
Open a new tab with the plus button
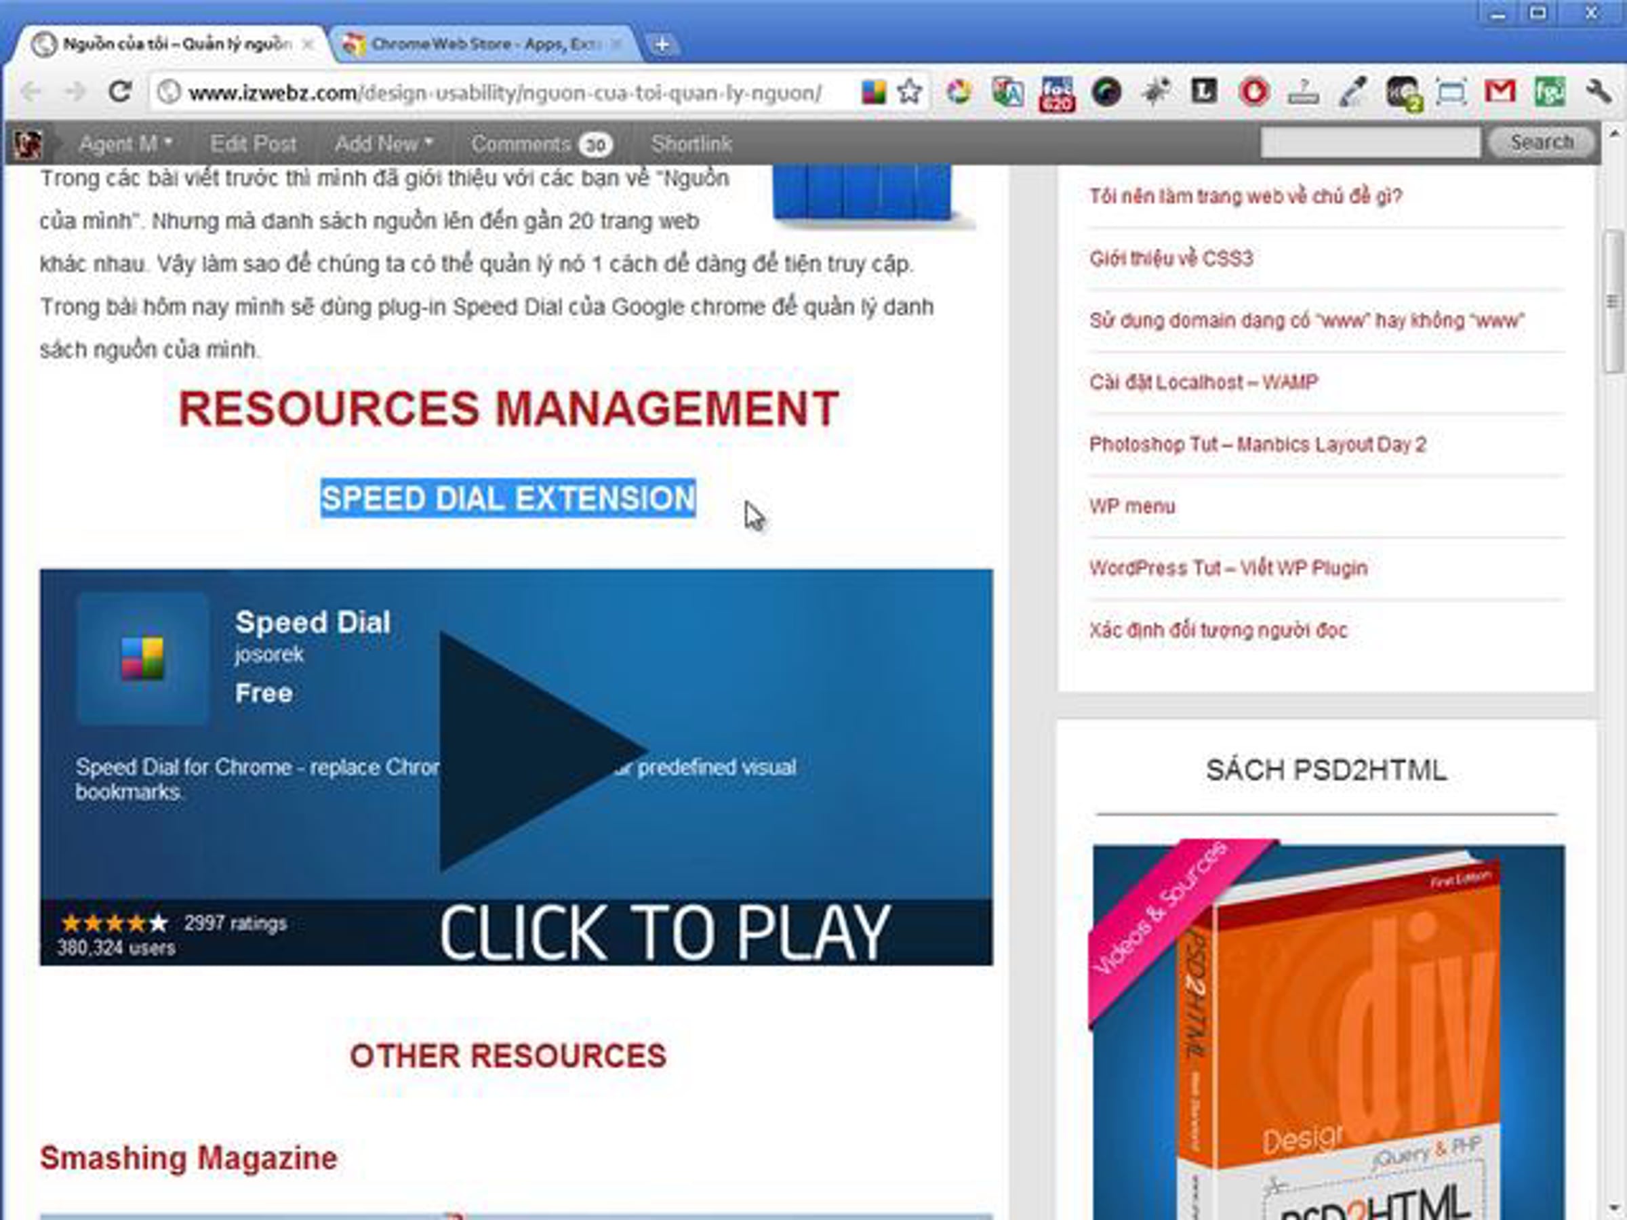(662, 45)
